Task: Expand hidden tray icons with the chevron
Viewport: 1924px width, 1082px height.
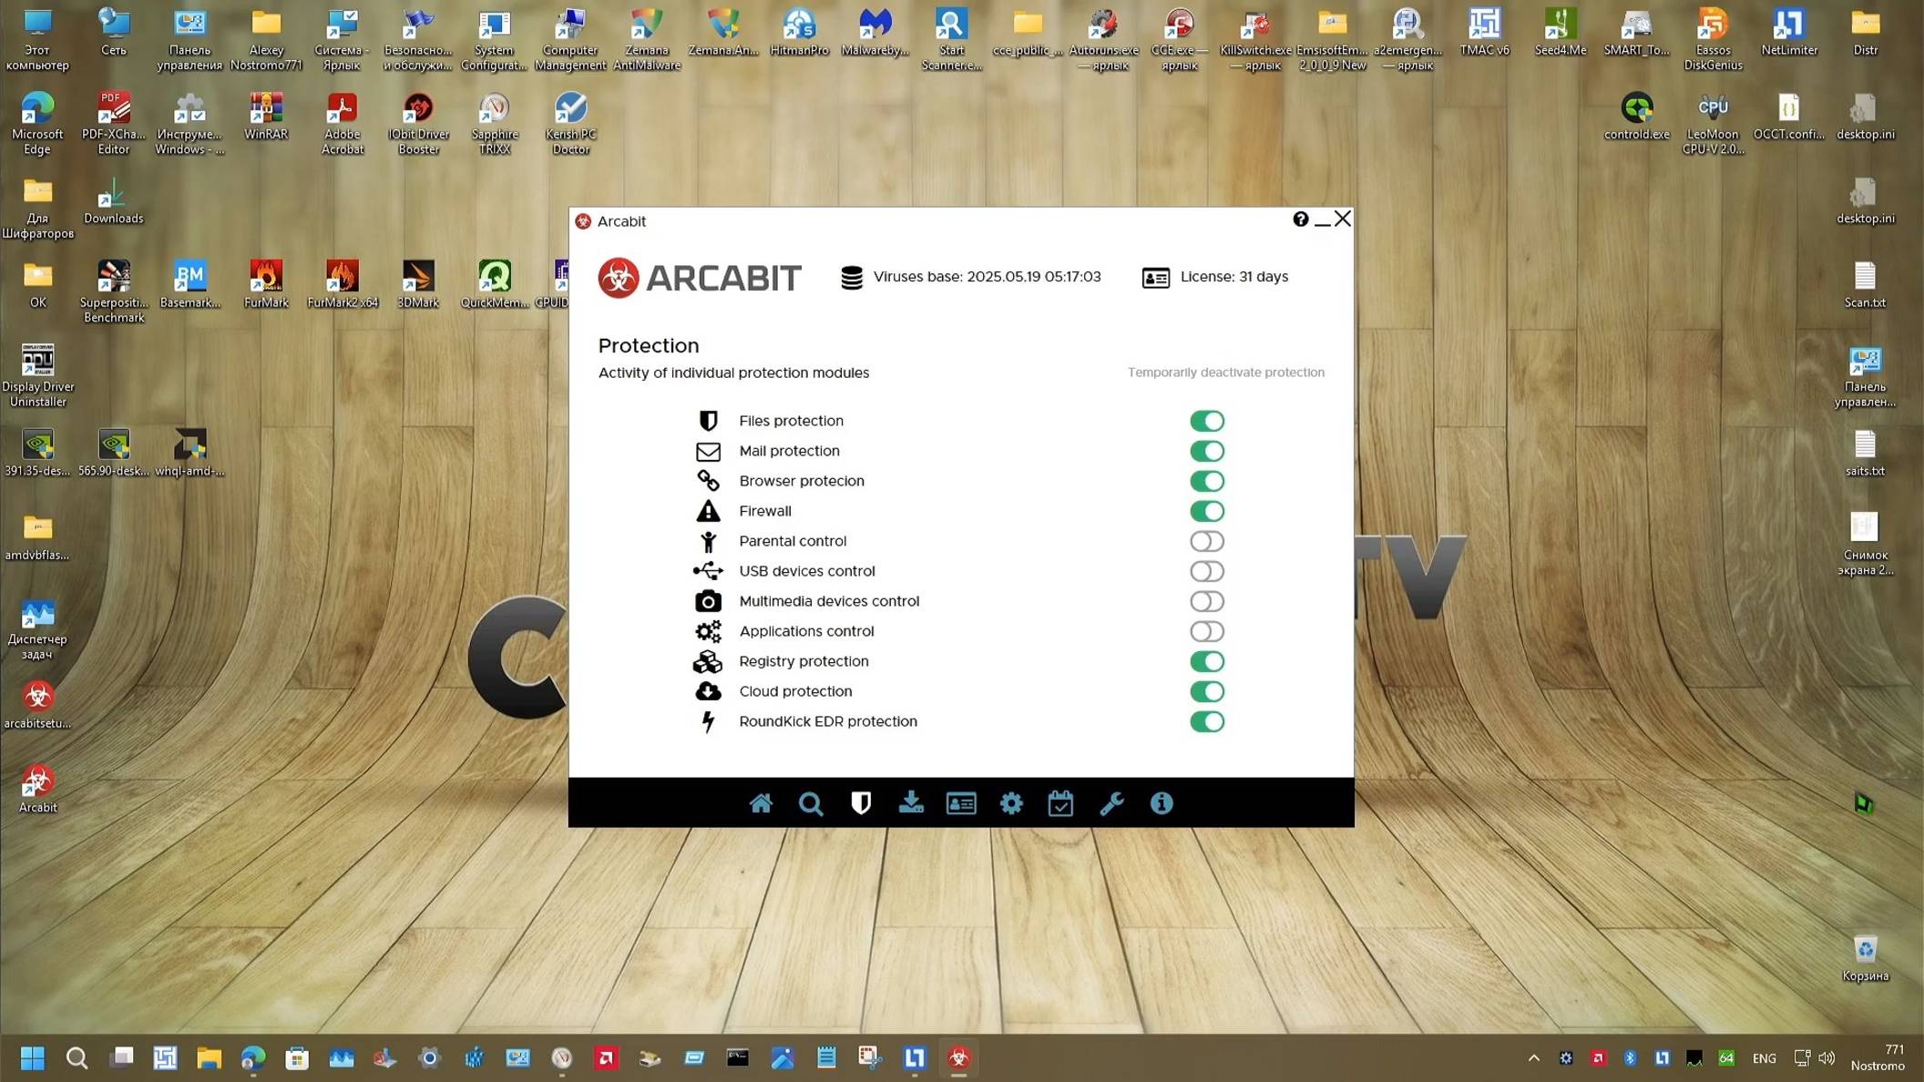Action: pyautogui.click(x=1533, y=1057)
